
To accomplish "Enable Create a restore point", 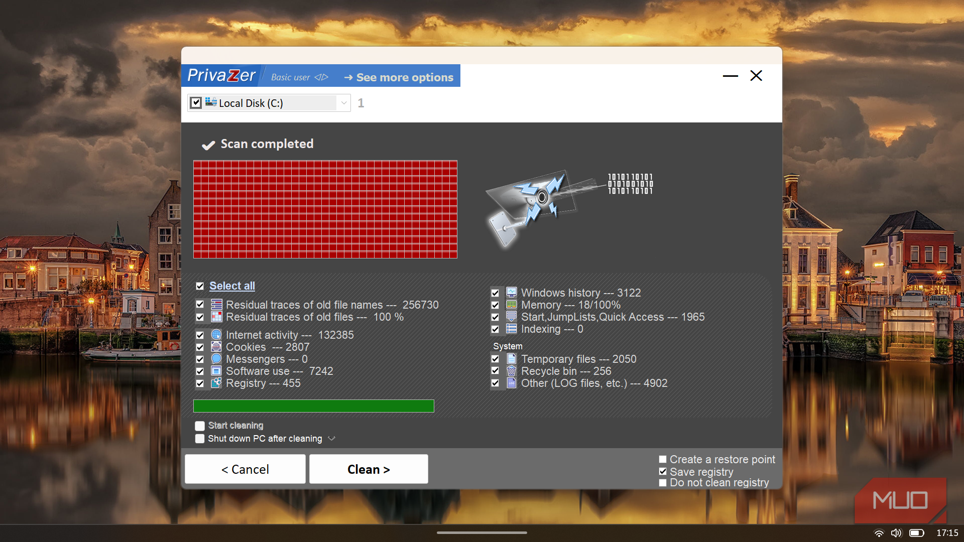I will pos(663,459).
